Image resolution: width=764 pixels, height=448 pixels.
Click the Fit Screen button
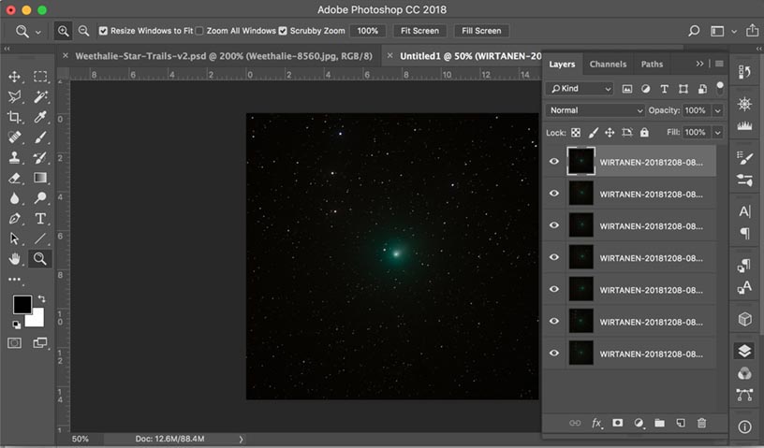(x=419, y=31)
